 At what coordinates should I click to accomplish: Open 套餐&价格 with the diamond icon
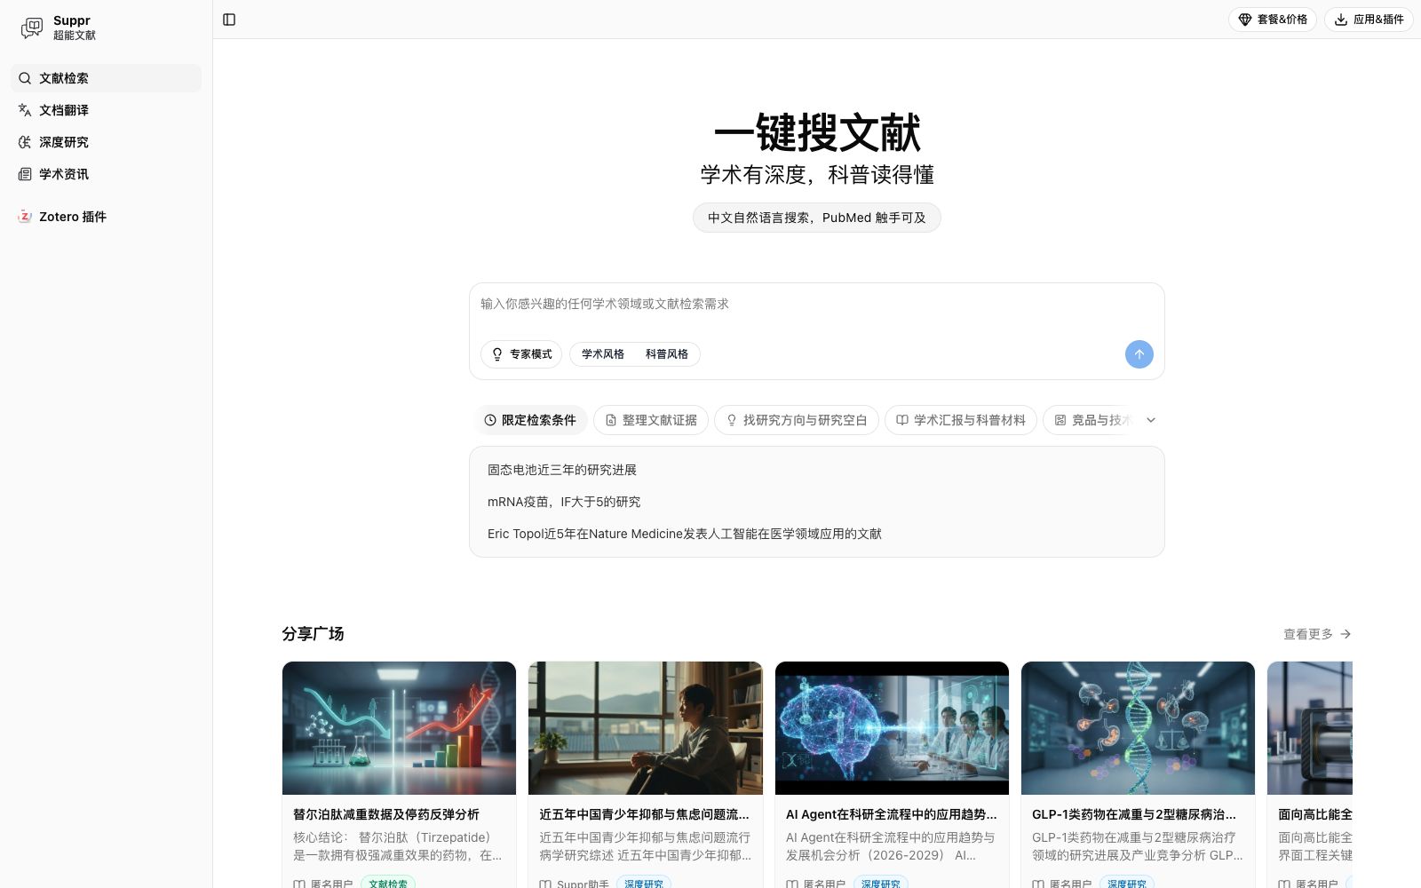1272,20
